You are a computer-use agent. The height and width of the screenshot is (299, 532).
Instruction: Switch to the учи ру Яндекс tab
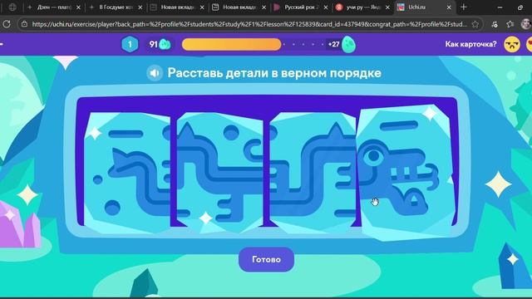click(362, 7)
